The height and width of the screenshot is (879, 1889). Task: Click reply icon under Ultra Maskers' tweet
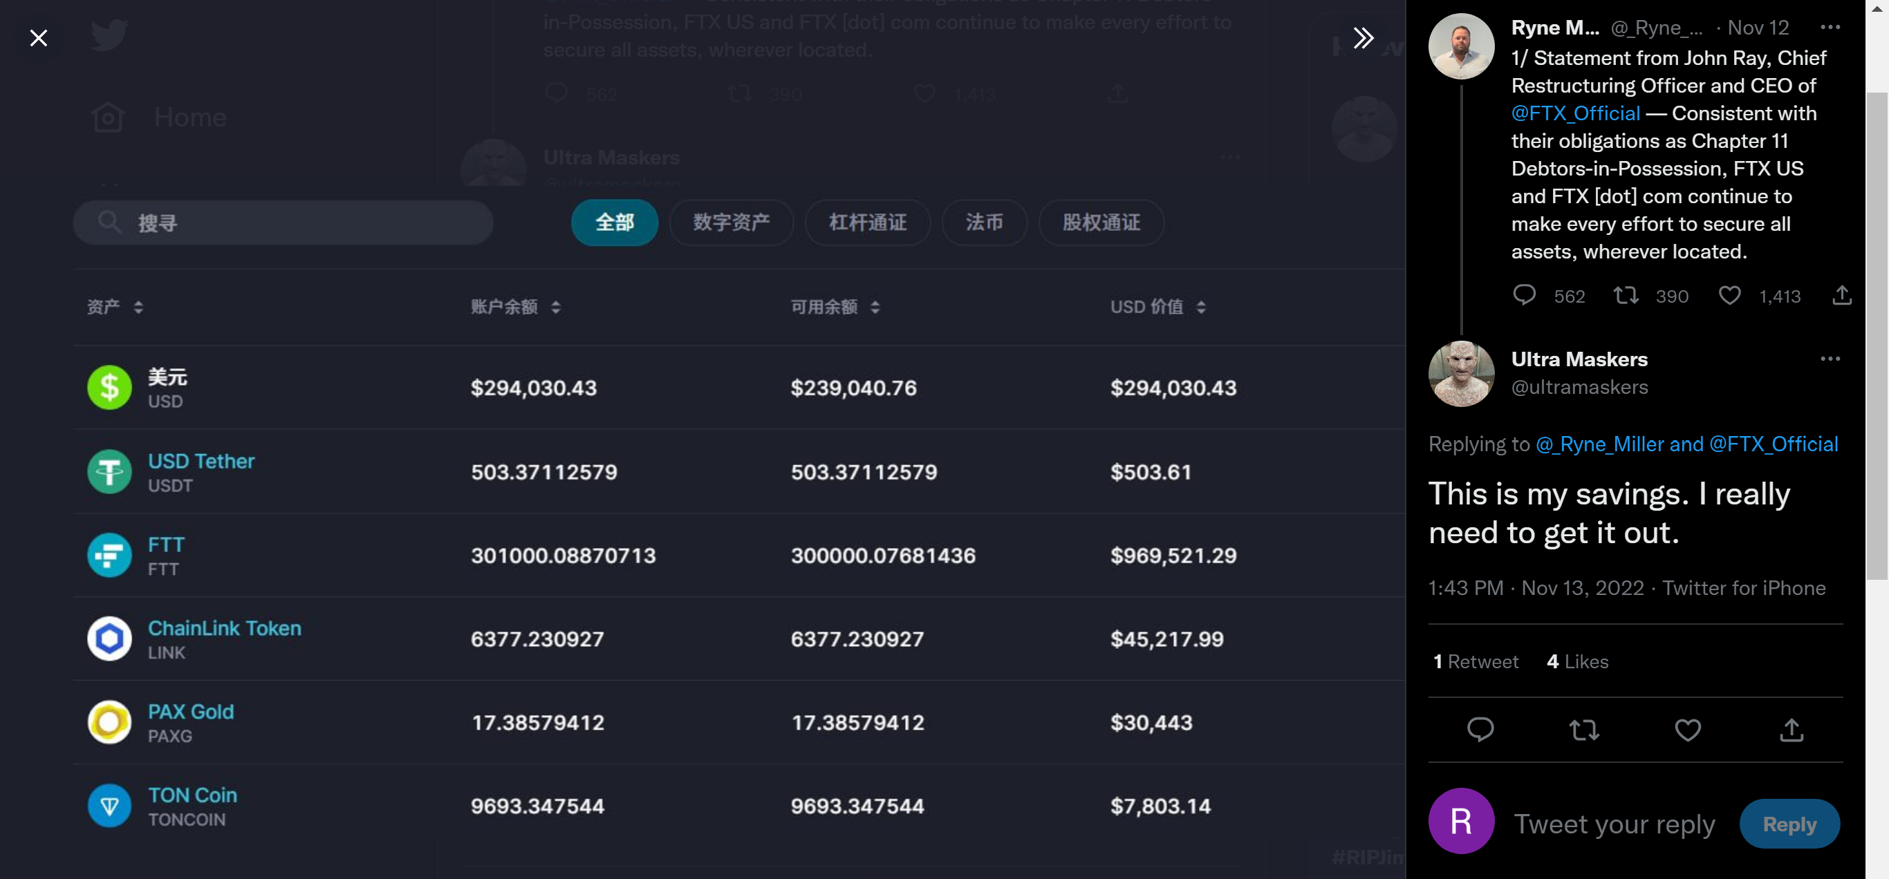point(1480,730)
